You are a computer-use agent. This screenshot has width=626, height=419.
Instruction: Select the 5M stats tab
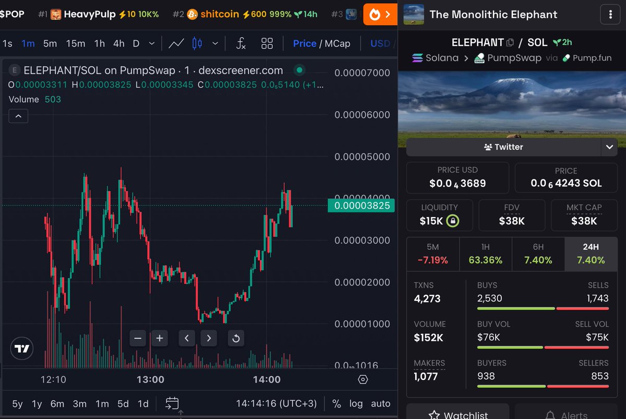[x=433, y=254]
